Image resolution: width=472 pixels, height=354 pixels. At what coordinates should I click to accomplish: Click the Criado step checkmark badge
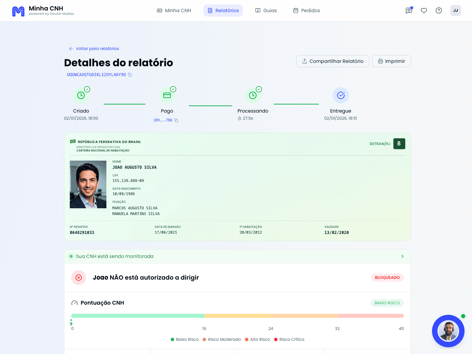(x=87, y=90)
